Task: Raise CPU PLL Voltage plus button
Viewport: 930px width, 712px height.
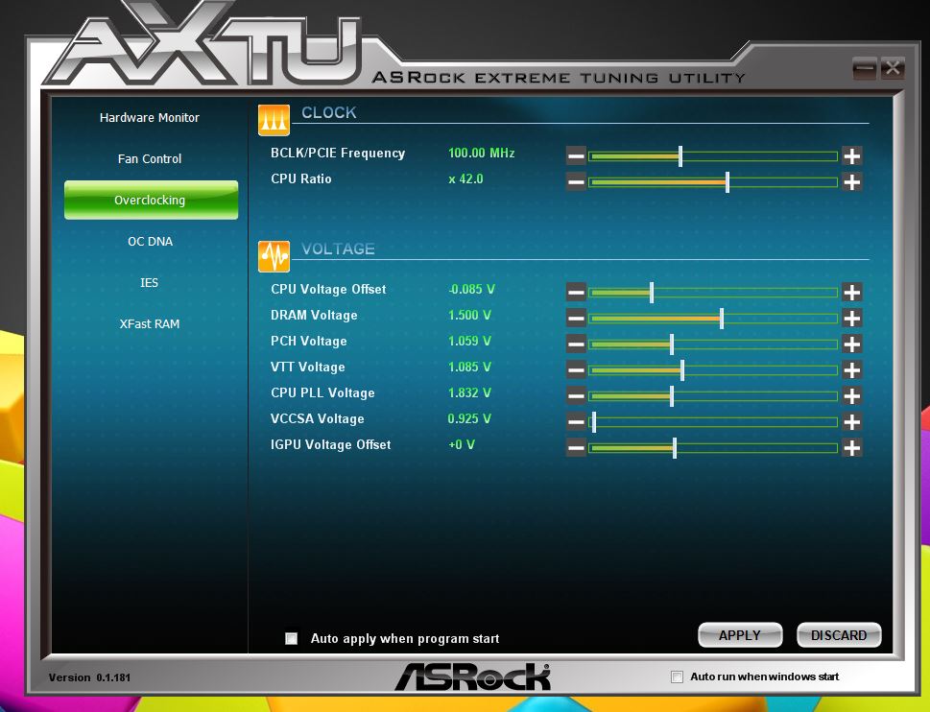Action: [851, 395]
